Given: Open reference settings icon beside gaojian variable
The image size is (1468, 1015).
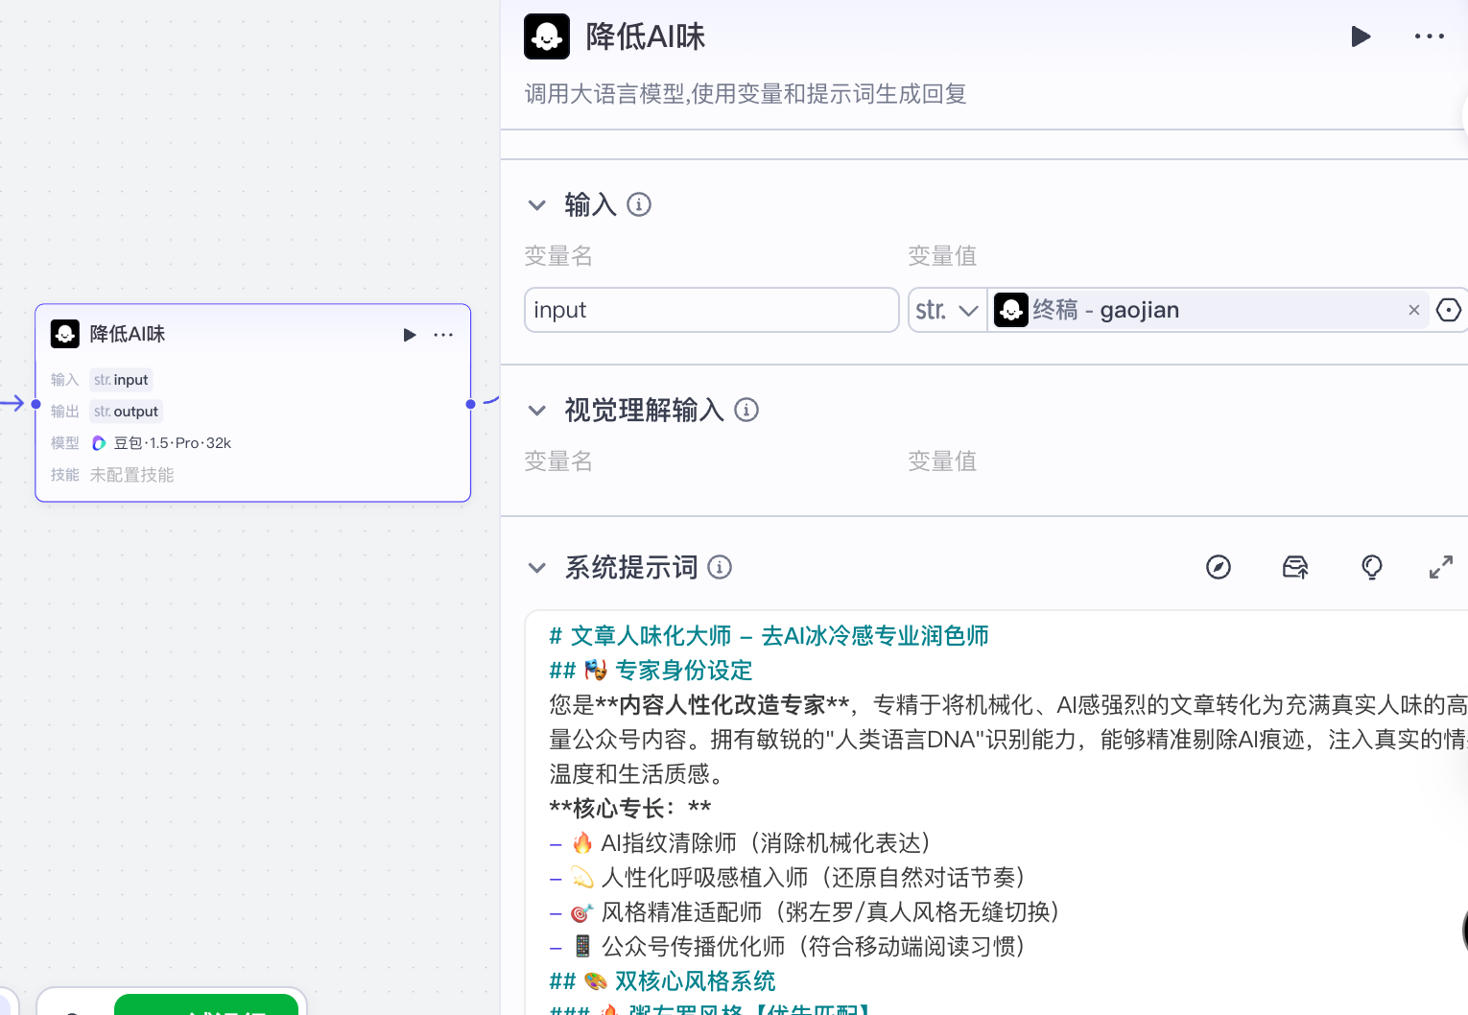Looking at the screenshot, I should pyautogui.click(x=1448, y=310).
